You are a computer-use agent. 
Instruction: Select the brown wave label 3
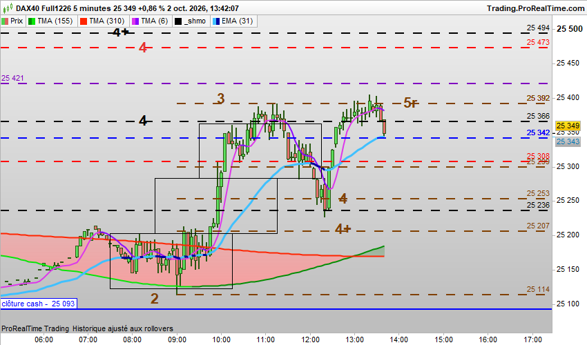click(x=221, y=99)
